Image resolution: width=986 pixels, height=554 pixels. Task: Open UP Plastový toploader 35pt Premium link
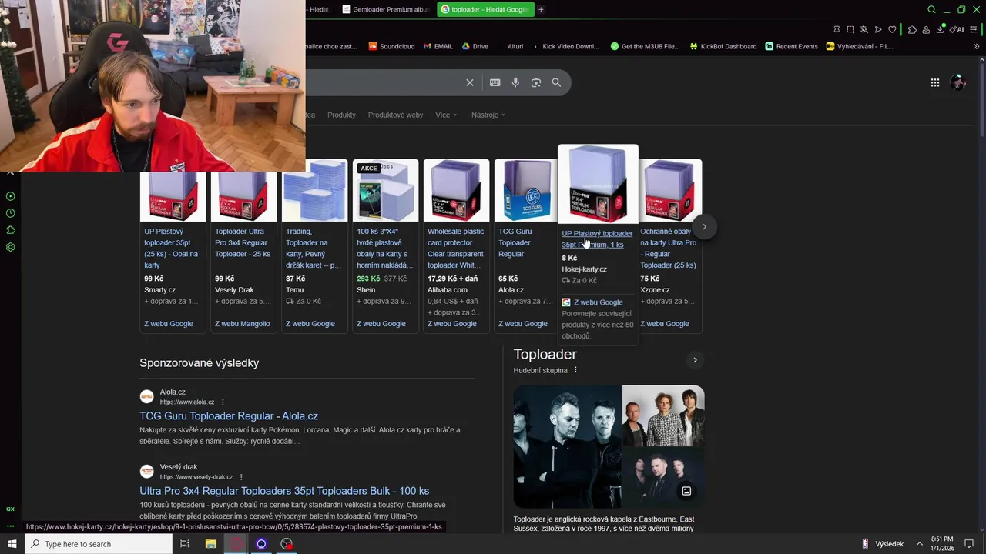[x=597, y=239]
